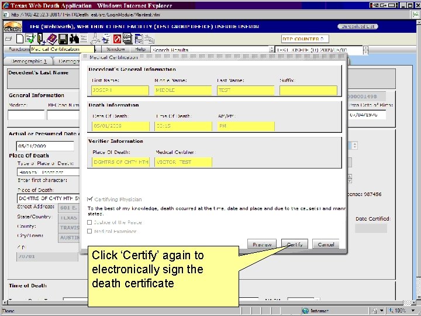Click the Cancel button

click(x=326, y=244)
